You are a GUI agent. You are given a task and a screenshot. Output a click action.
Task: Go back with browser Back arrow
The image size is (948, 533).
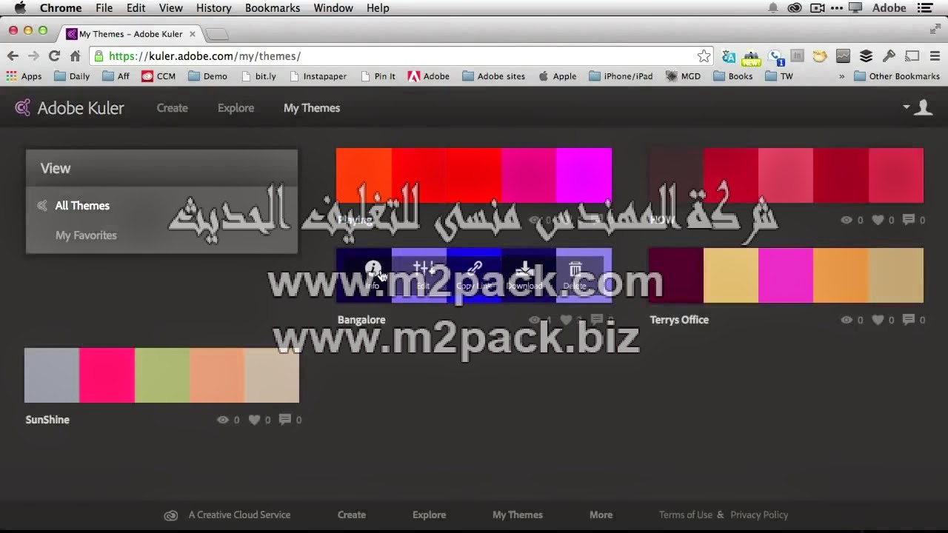[x=13, y=56]
